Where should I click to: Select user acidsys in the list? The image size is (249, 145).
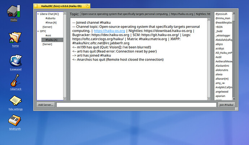(x=220, y=49)
